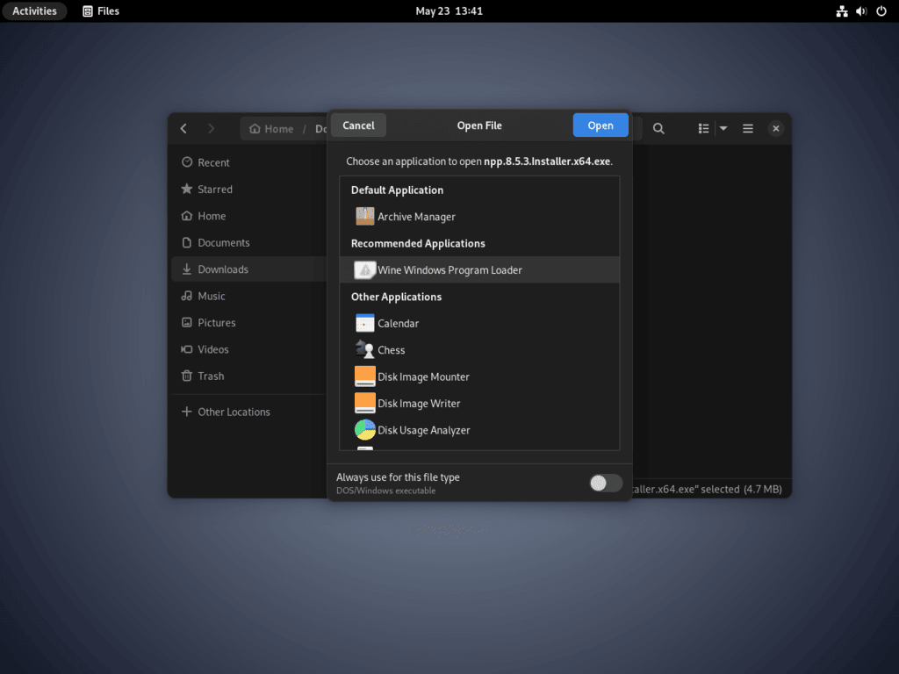Viewport: 899px width, 674px height.
Task: Click the wired network icon in the top bar
Action: [x=841, y=11]
